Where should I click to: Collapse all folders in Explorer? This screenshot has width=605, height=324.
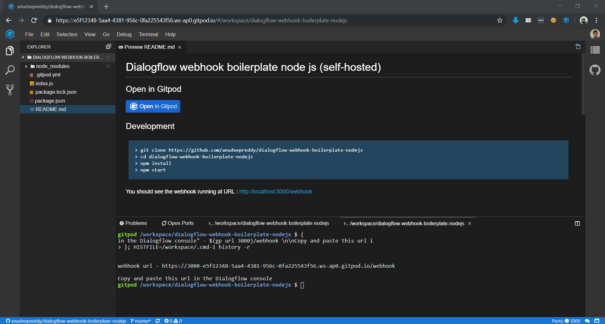108,47
